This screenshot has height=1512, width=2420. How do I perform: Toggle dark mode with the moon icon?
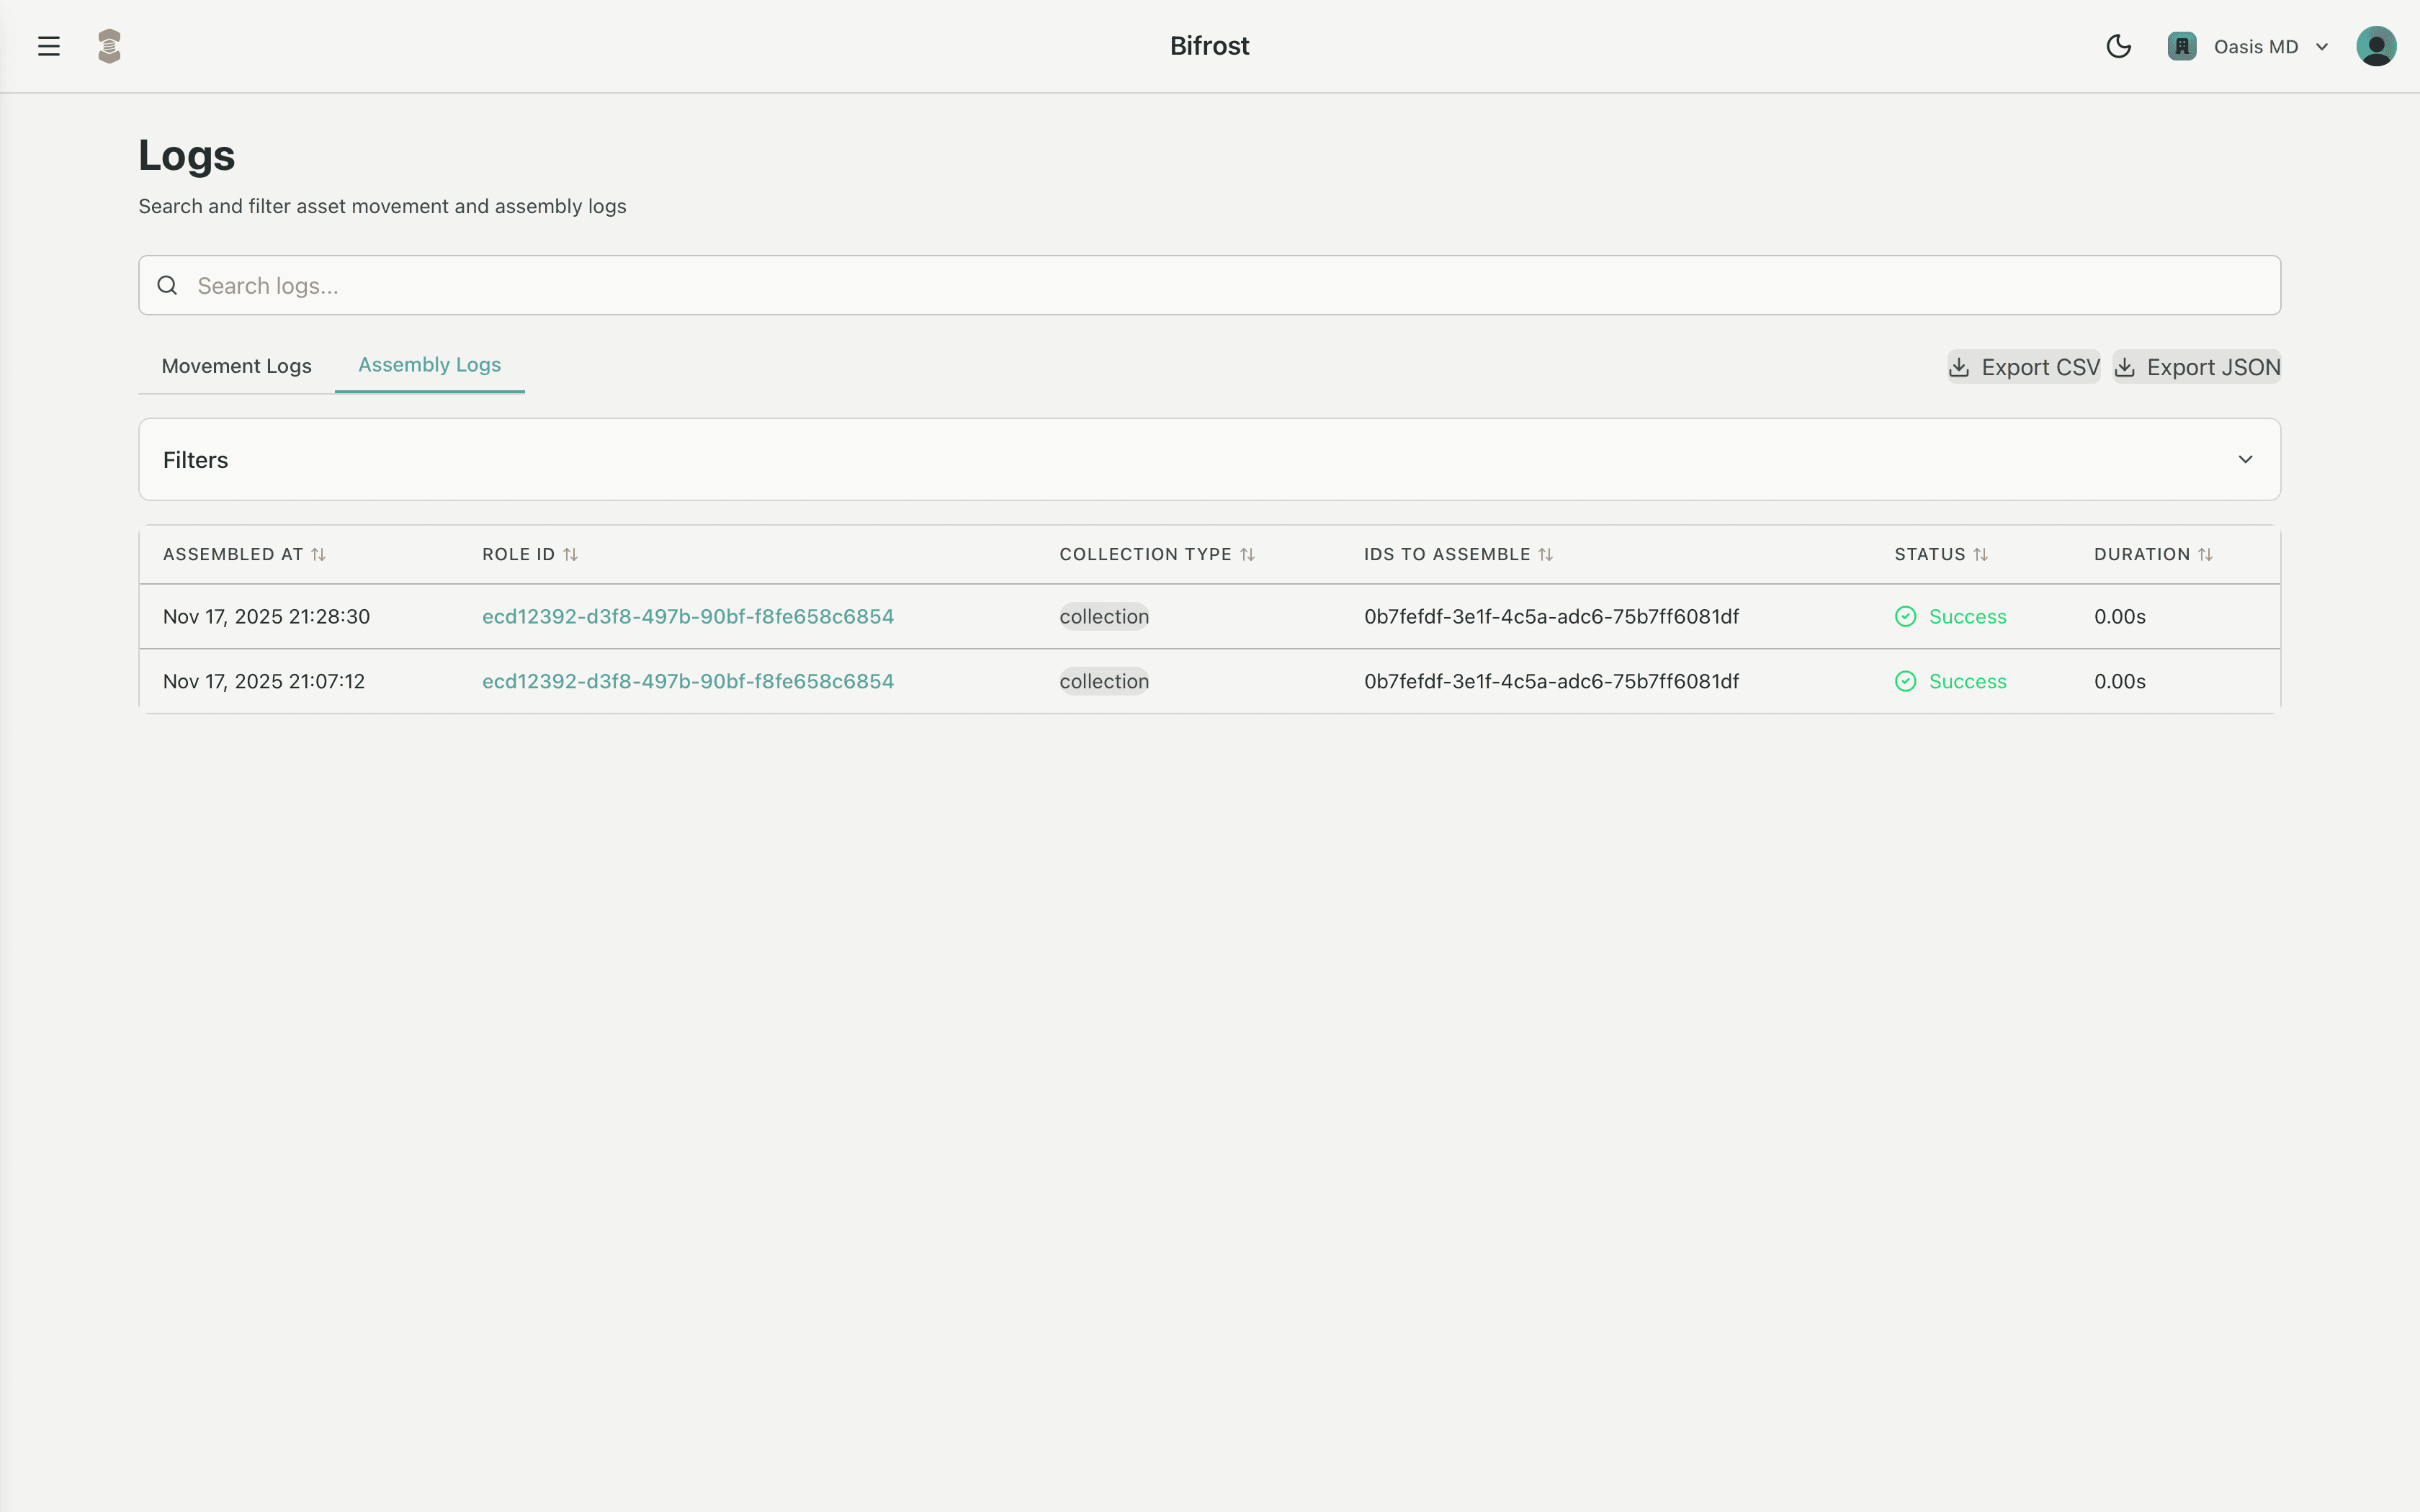(2118, 46)
